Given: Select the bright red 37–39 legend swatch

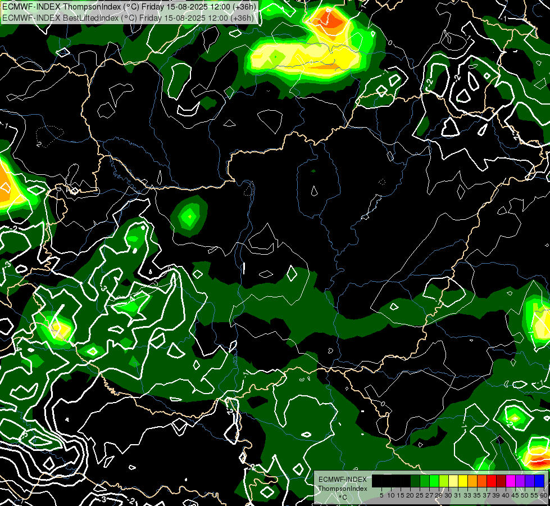Looking at the screenshot, I should point(492,481).
